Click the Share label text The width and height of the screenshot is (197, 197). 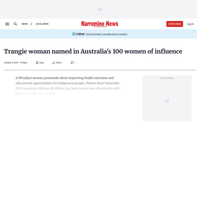click(x=59, y=63)
